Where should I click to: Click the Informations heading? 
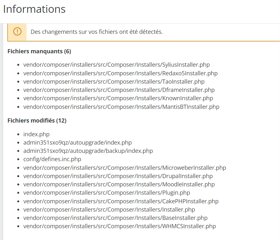[x=34, y=9]
